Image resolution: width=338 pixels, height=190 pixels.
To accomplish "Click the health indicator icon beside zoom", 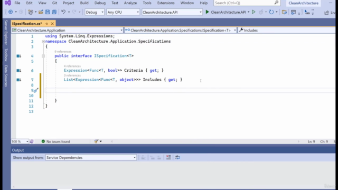I will [x=32, y=141].
